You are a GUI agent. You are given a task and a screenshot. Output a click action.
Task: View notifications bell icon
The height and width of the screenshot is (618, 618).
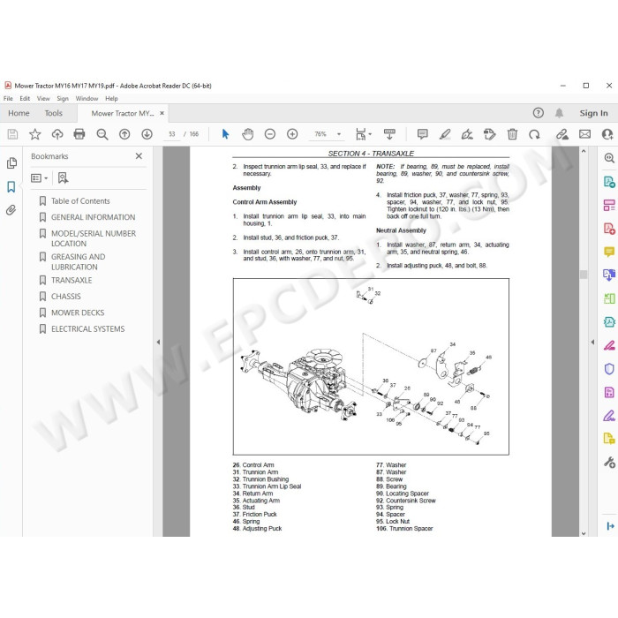pyautogui.click(x=559, y=113)
